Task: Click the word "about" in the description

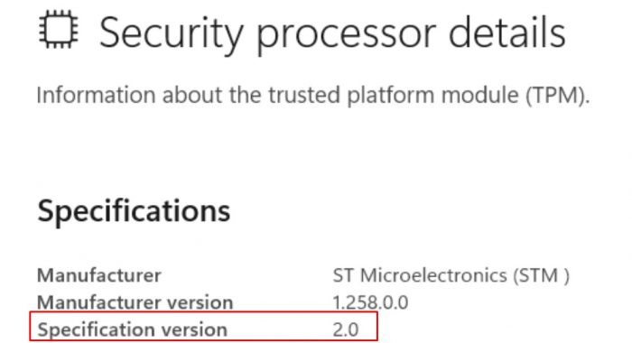Action: coord(191,95)
